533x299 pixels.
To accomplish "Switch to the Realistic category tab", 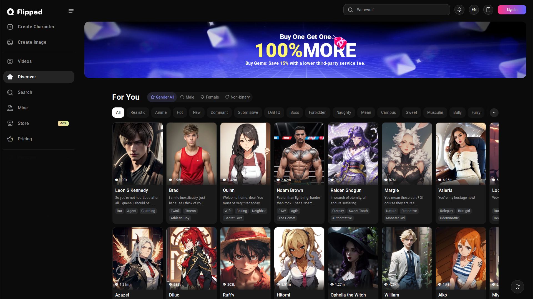I will point(138,113).
